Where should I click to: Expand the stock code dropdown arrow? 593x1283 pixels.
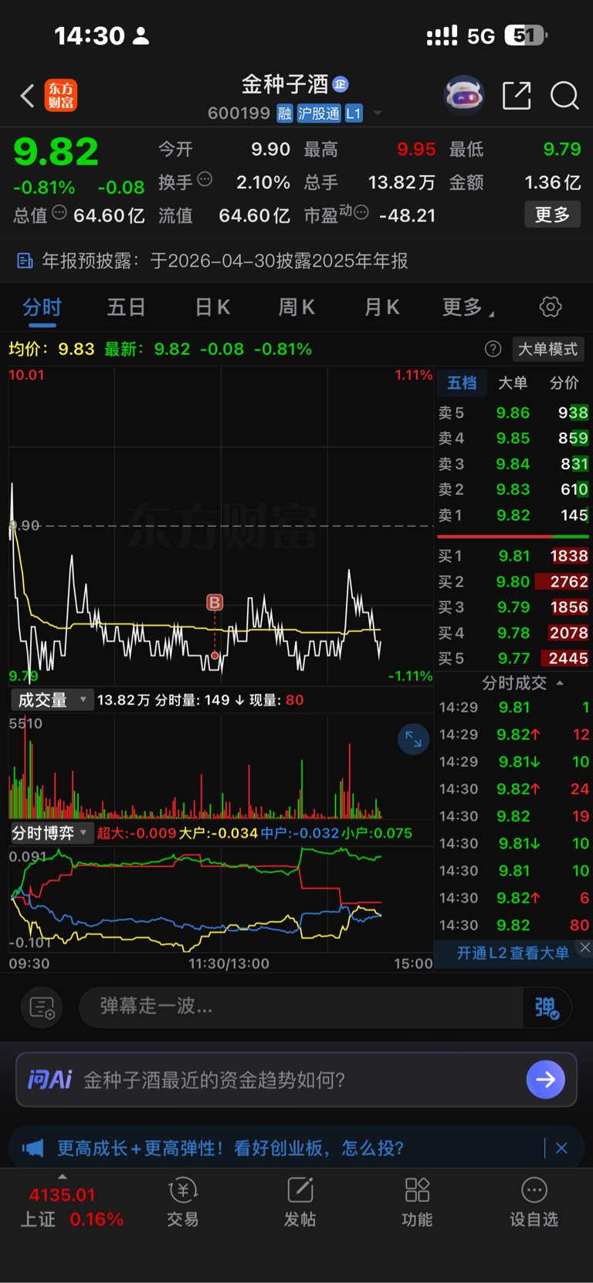click(x=378, y=113)
